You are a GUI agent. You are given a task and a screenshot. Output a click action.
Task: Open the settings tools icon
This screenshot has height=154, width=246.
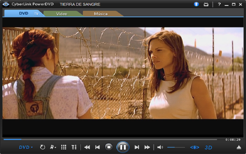point(74,147)
